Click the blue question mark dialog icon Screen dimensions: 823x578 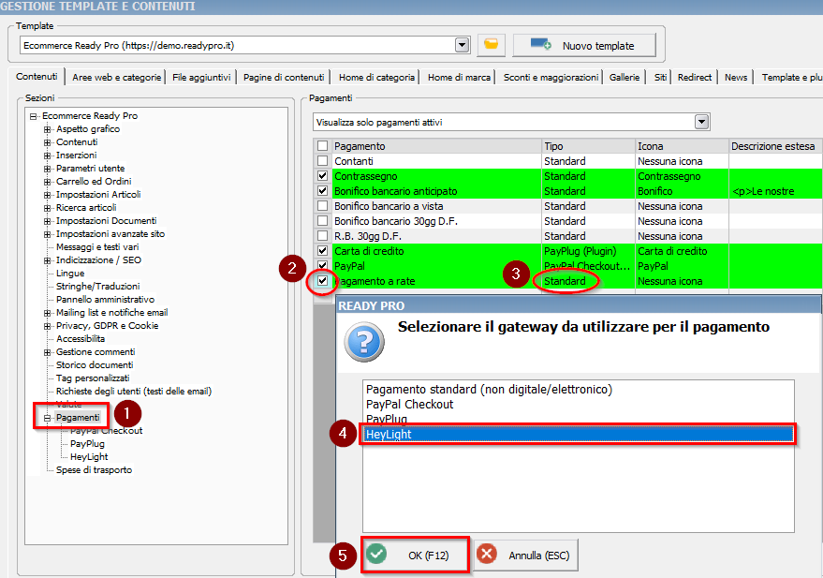[x=364, y=343]
